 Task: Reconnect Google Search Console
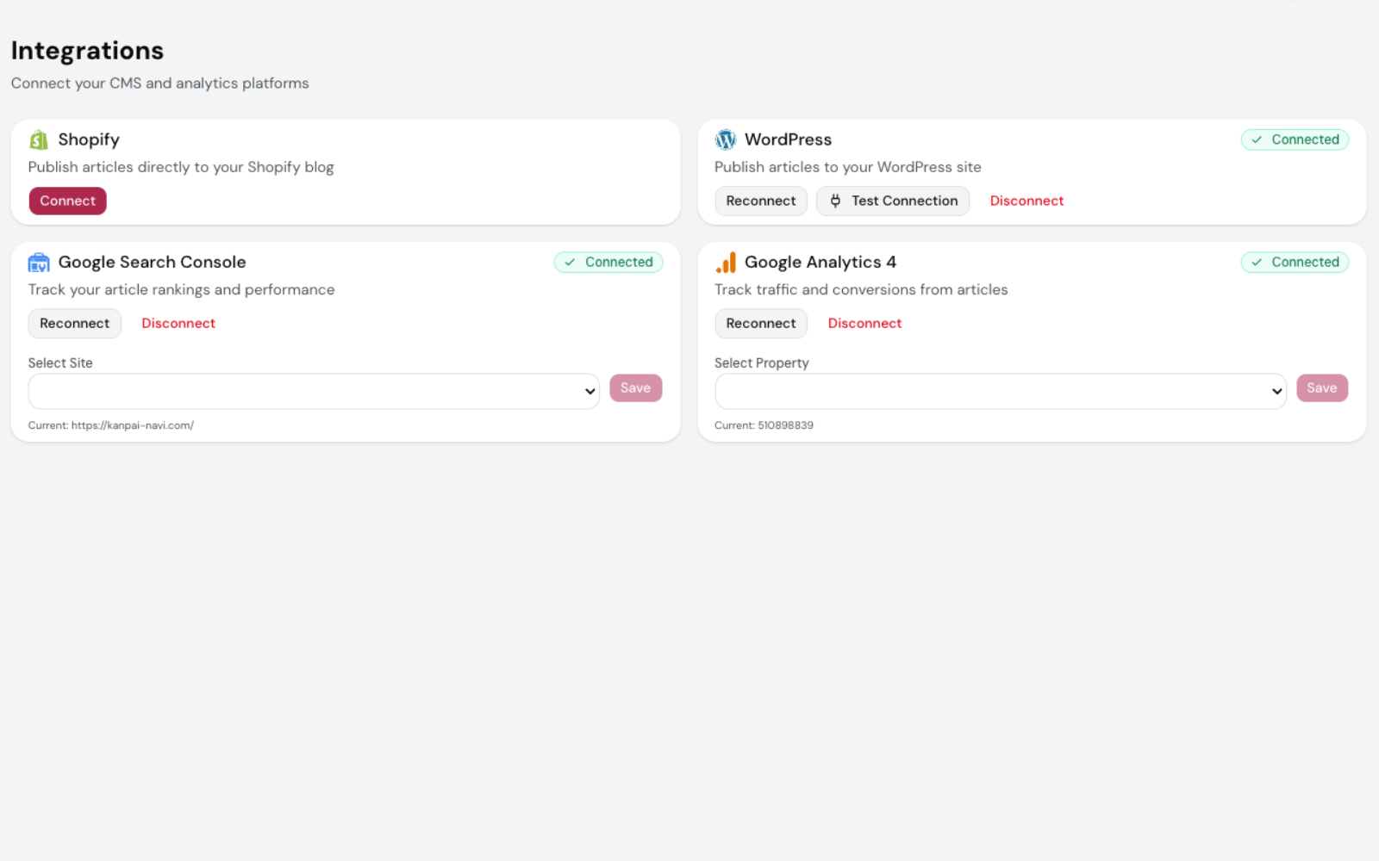[75, 323]
